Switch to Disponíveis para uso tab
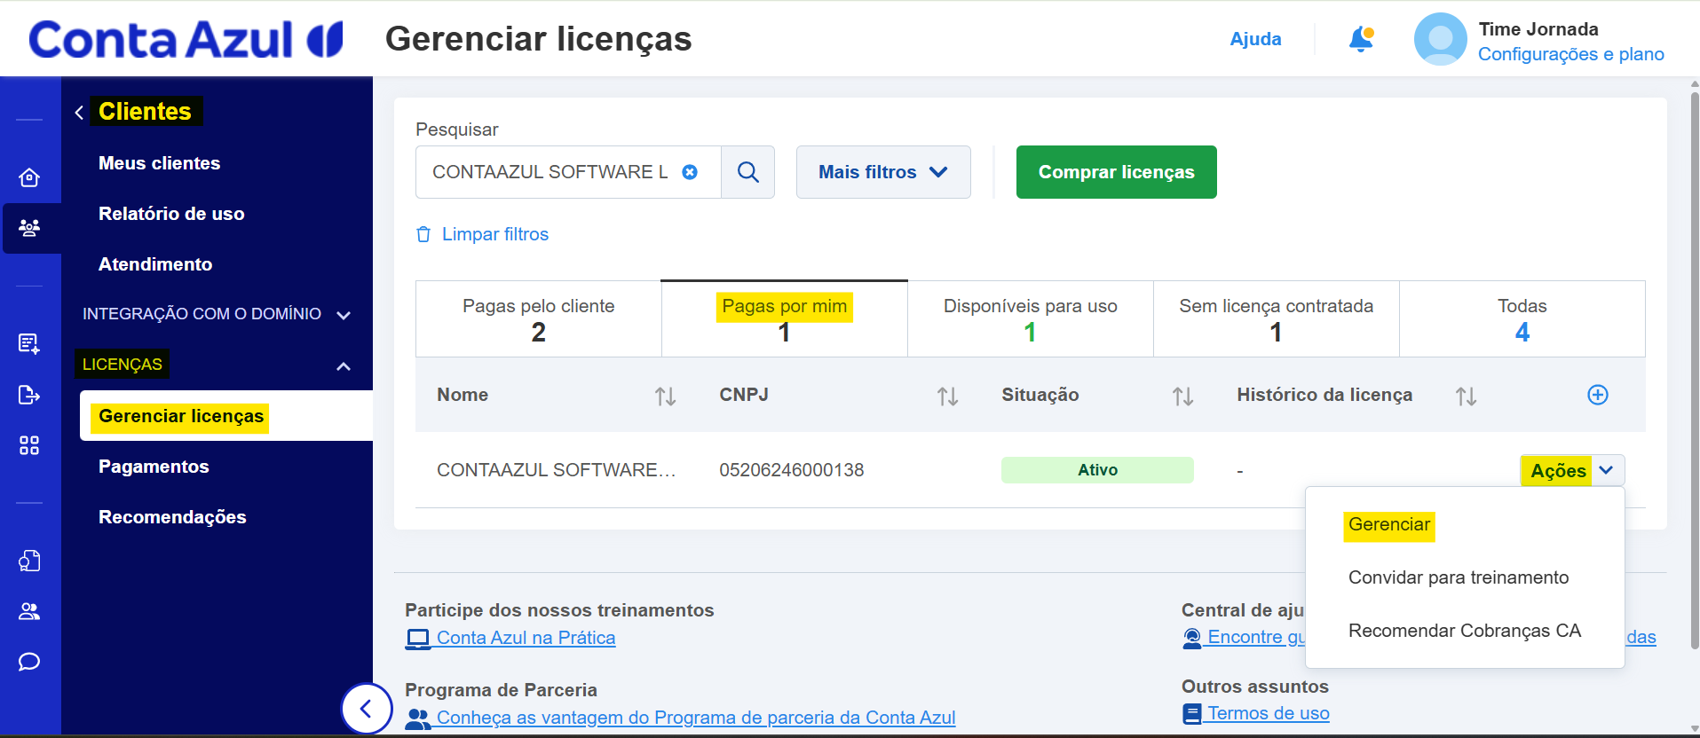 (x=1031, y=319)
